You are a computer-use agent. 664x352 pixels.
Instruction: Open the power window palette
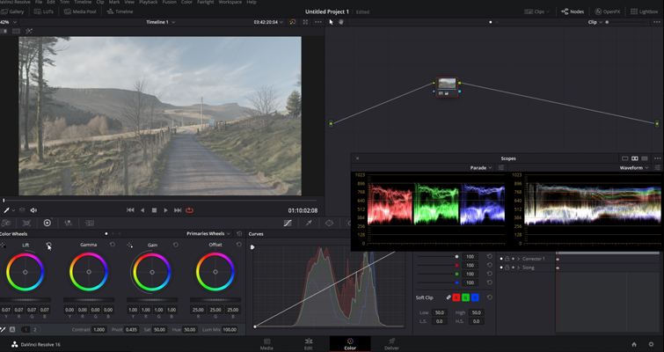click(329, 224)
